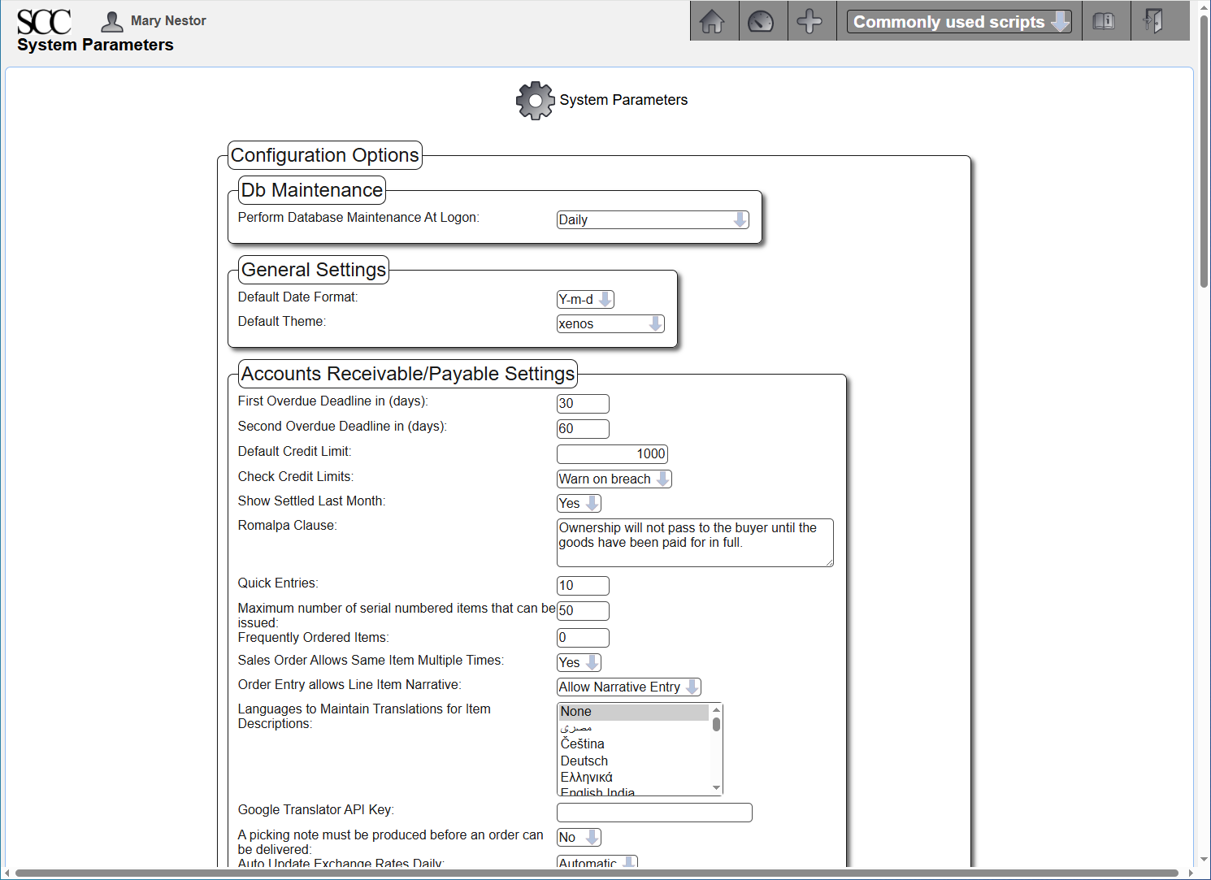
Task: Click the Db Maintenance legend
Action: [x=312, y=190]
